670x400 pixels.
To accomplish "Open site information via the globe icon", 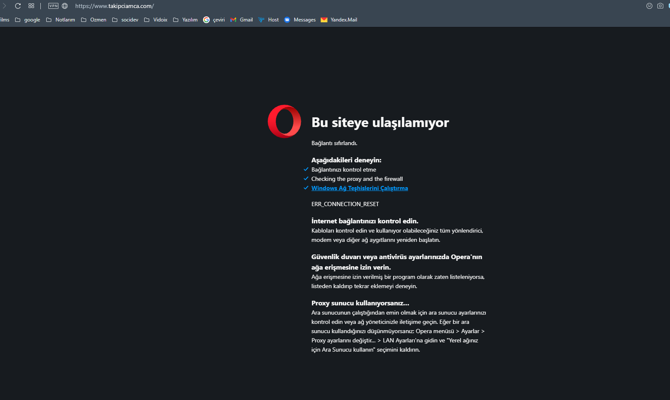I will click(65, 6).
